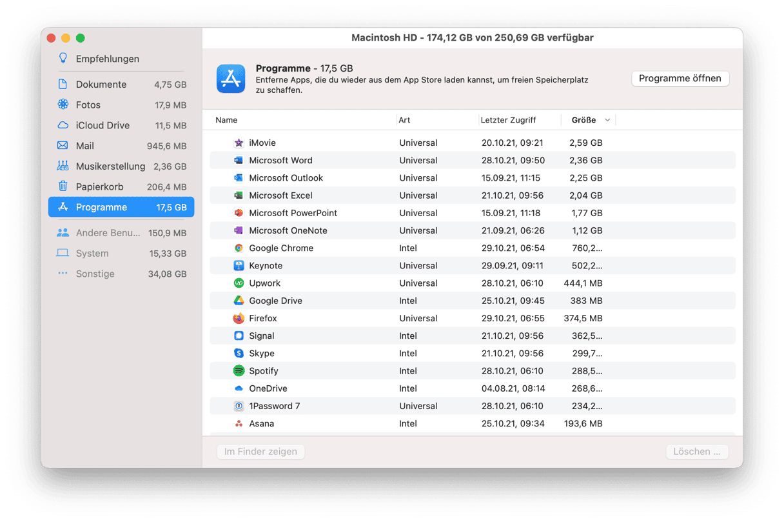Click the trash icon for Papierkorb
784x522 pixels.
(x=63, y=186)
